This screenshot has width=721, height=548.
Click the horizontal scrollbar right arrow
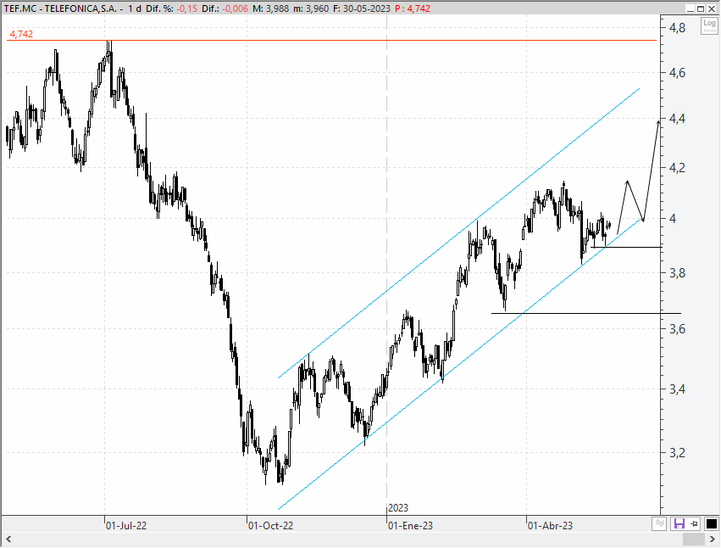(713, 539)
